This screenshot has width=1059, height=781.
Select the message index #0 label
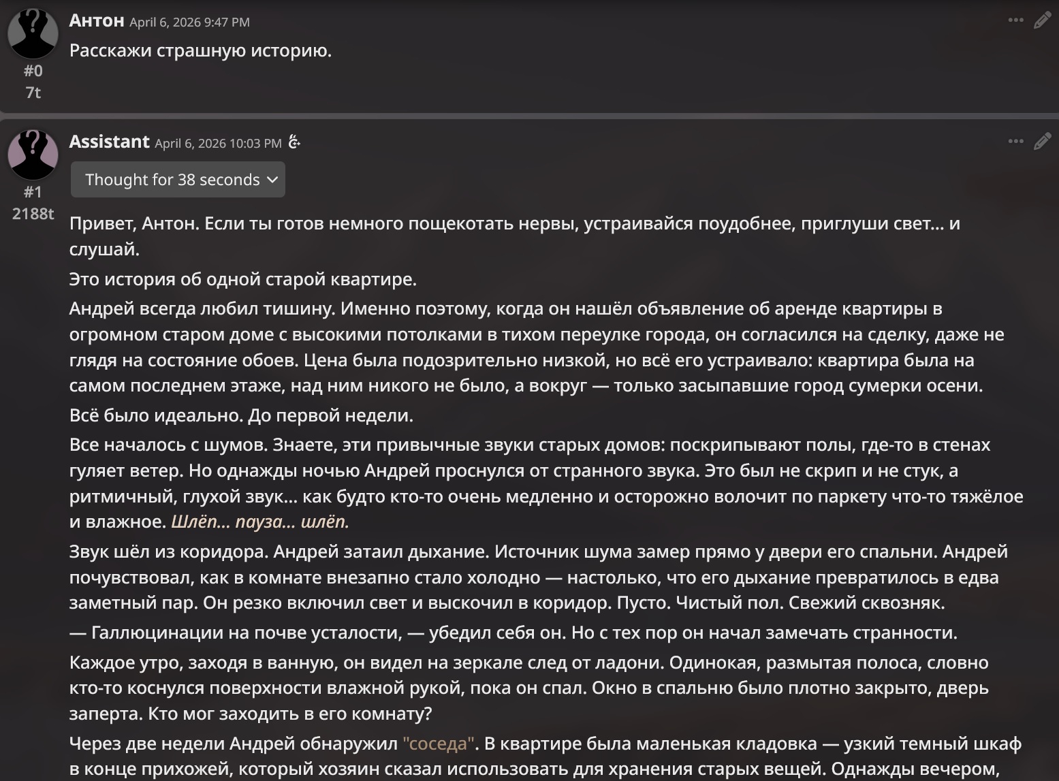click(33, 71)
